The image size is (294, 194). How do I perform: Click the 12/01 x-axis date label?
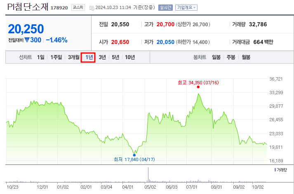42,187
